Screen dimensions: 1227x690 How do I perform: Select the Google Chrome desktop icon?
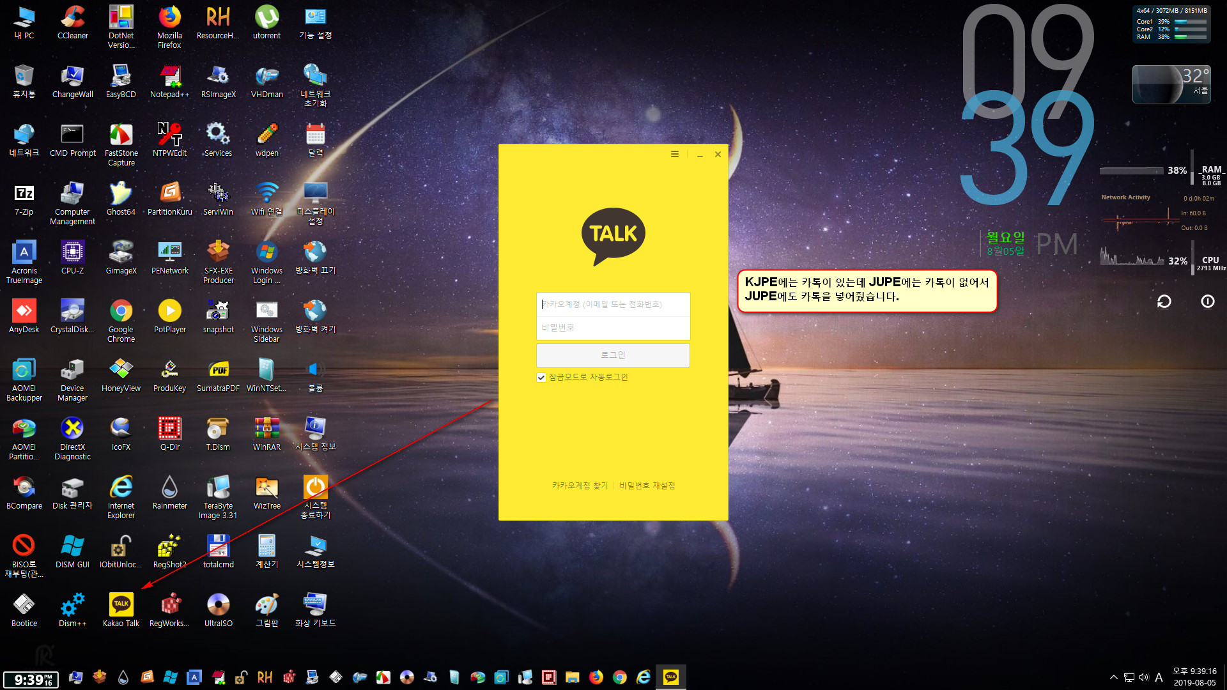(x=121, y=321)
